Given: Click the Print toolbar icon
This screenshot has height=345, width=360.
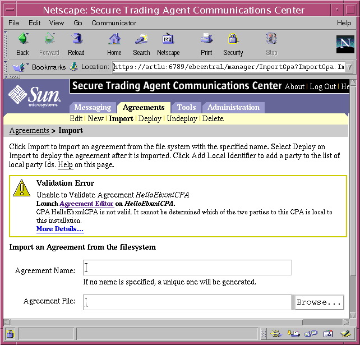Looking at the screenshot, I should tap(206, 39).
